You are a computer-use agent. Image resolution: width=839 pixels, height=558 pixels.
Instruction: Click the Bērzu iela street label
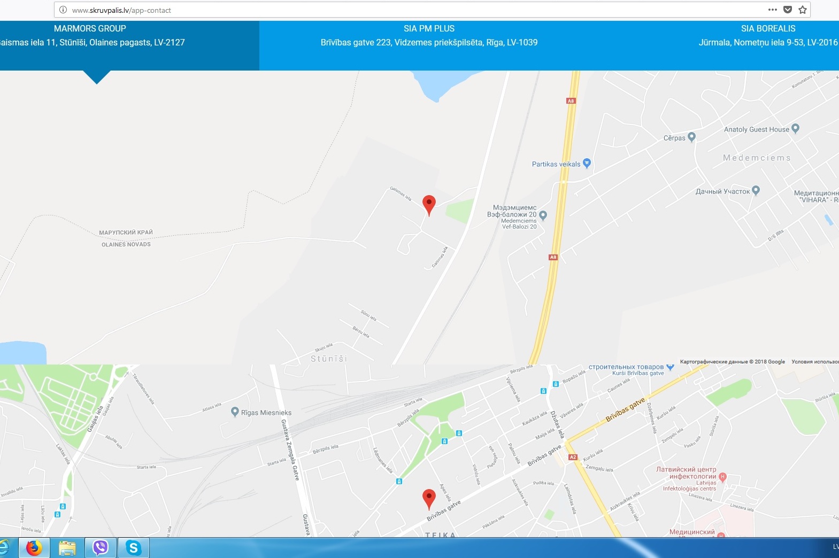(361, 332)
